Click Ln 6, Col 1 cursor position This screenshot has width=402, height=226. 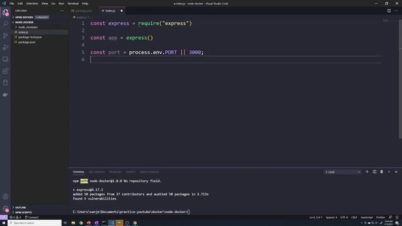click(x=315, y=217)
